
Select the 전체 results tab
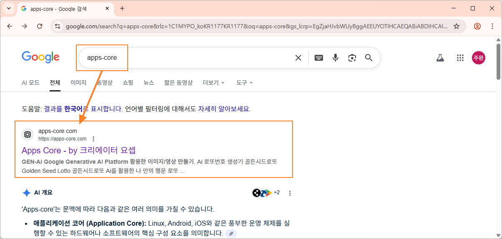click(55, 83)
